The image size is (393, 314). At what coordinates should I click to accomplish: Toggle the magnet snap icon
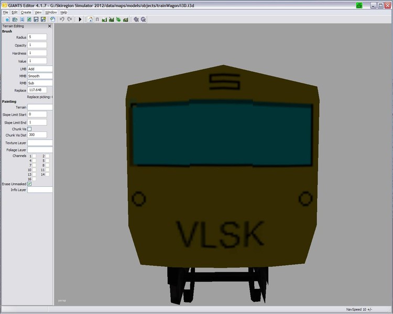tap(97, 19)
